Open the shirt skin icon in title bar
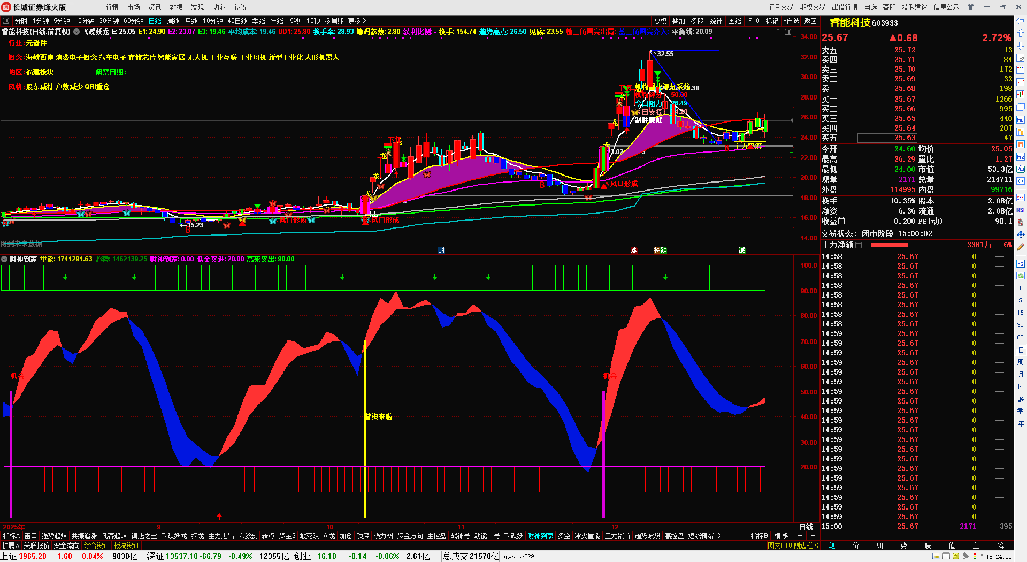 tap(971, 7)
